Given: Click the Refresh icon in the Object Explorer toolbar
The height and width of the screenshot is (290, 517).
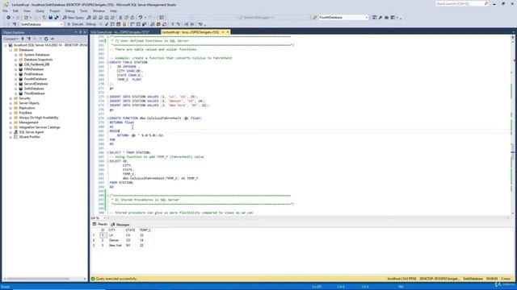Looking at the screenshot, I should tap(46, 39).
